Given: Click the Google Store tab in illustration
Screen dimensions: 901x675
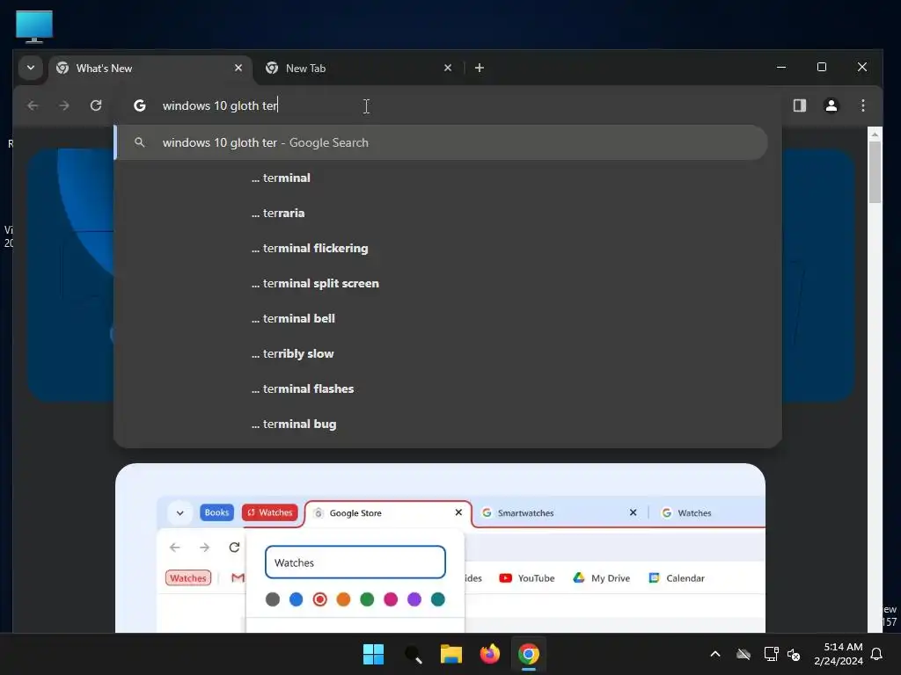Looking at the screenshot, I should (388, 513).
